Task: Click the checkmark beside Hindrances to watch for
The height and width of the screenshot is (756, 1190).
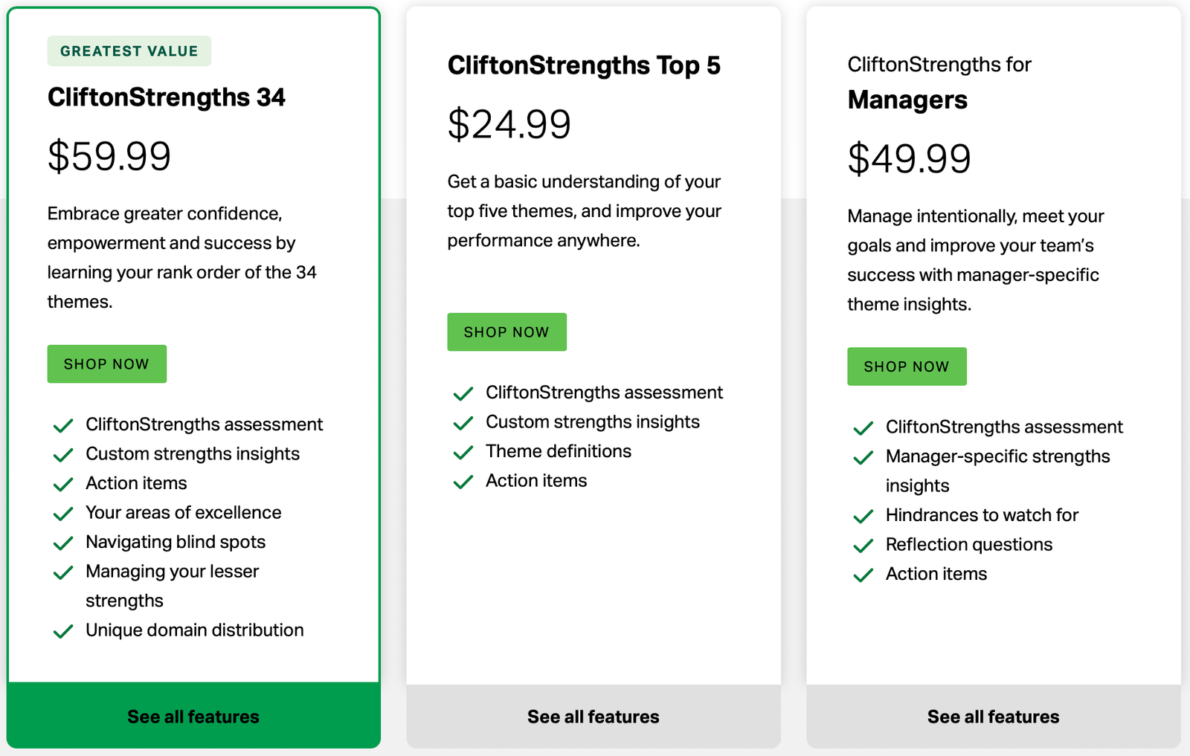Action: coord(863,516)
